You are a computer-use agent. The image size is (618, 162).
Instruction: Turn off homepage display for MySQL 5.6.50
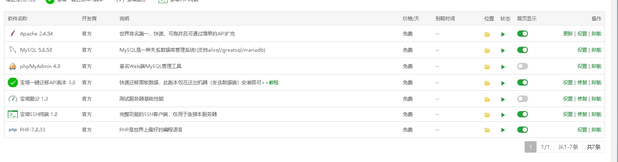[x=522, y=50]
